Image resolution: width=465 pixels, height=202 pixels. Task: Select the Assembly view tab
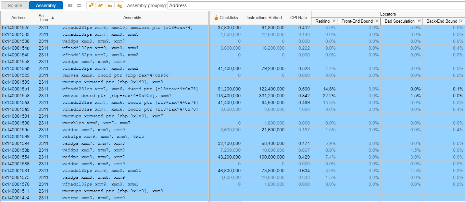[x=46, y=6]
